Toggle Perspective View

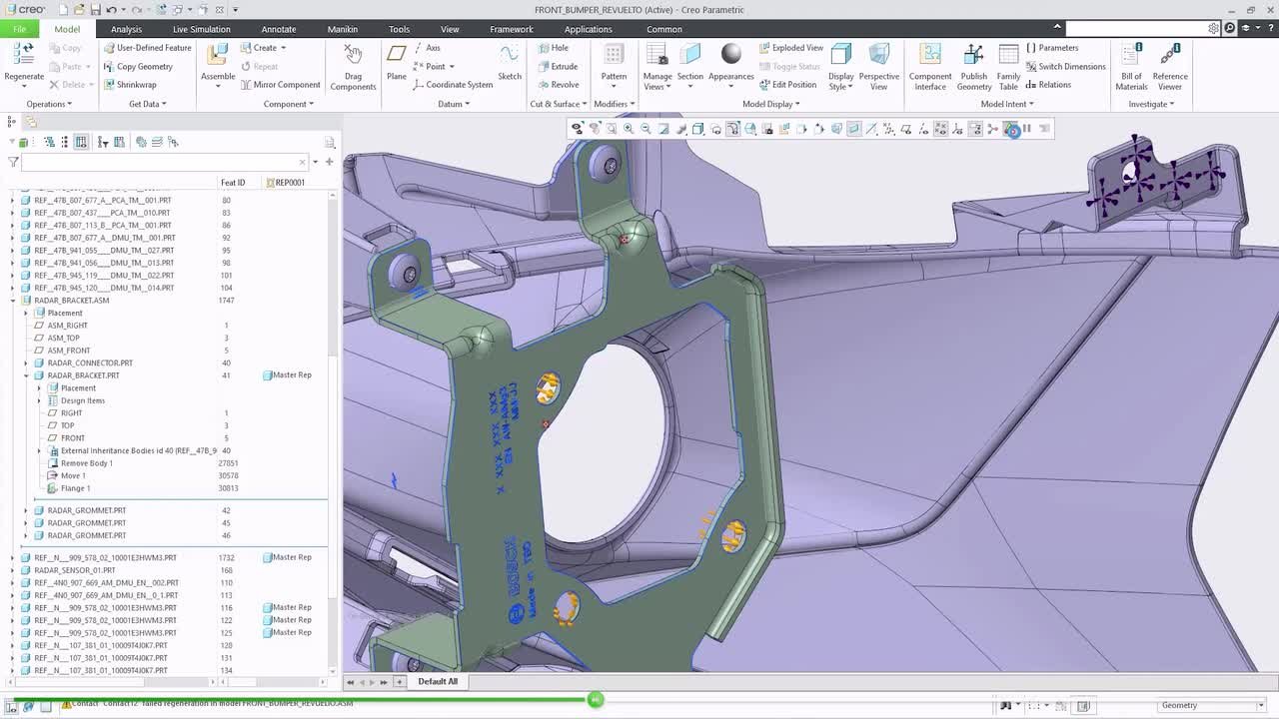878,66
